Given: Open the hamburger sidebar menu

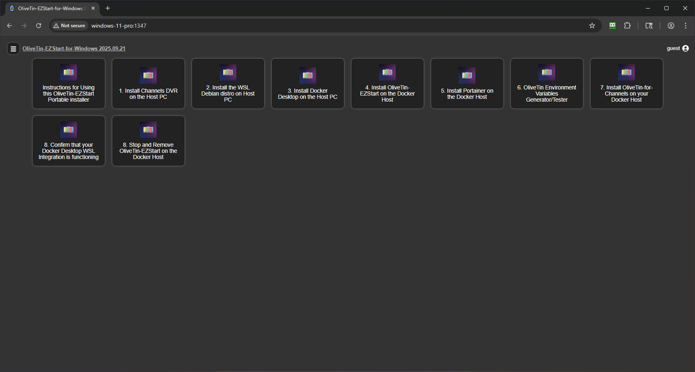Looking at the screenshot, I should [x=13, y=49].
